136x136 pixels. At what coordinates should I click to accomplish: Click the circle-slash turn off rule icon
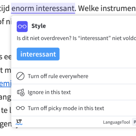click(20, 76)
